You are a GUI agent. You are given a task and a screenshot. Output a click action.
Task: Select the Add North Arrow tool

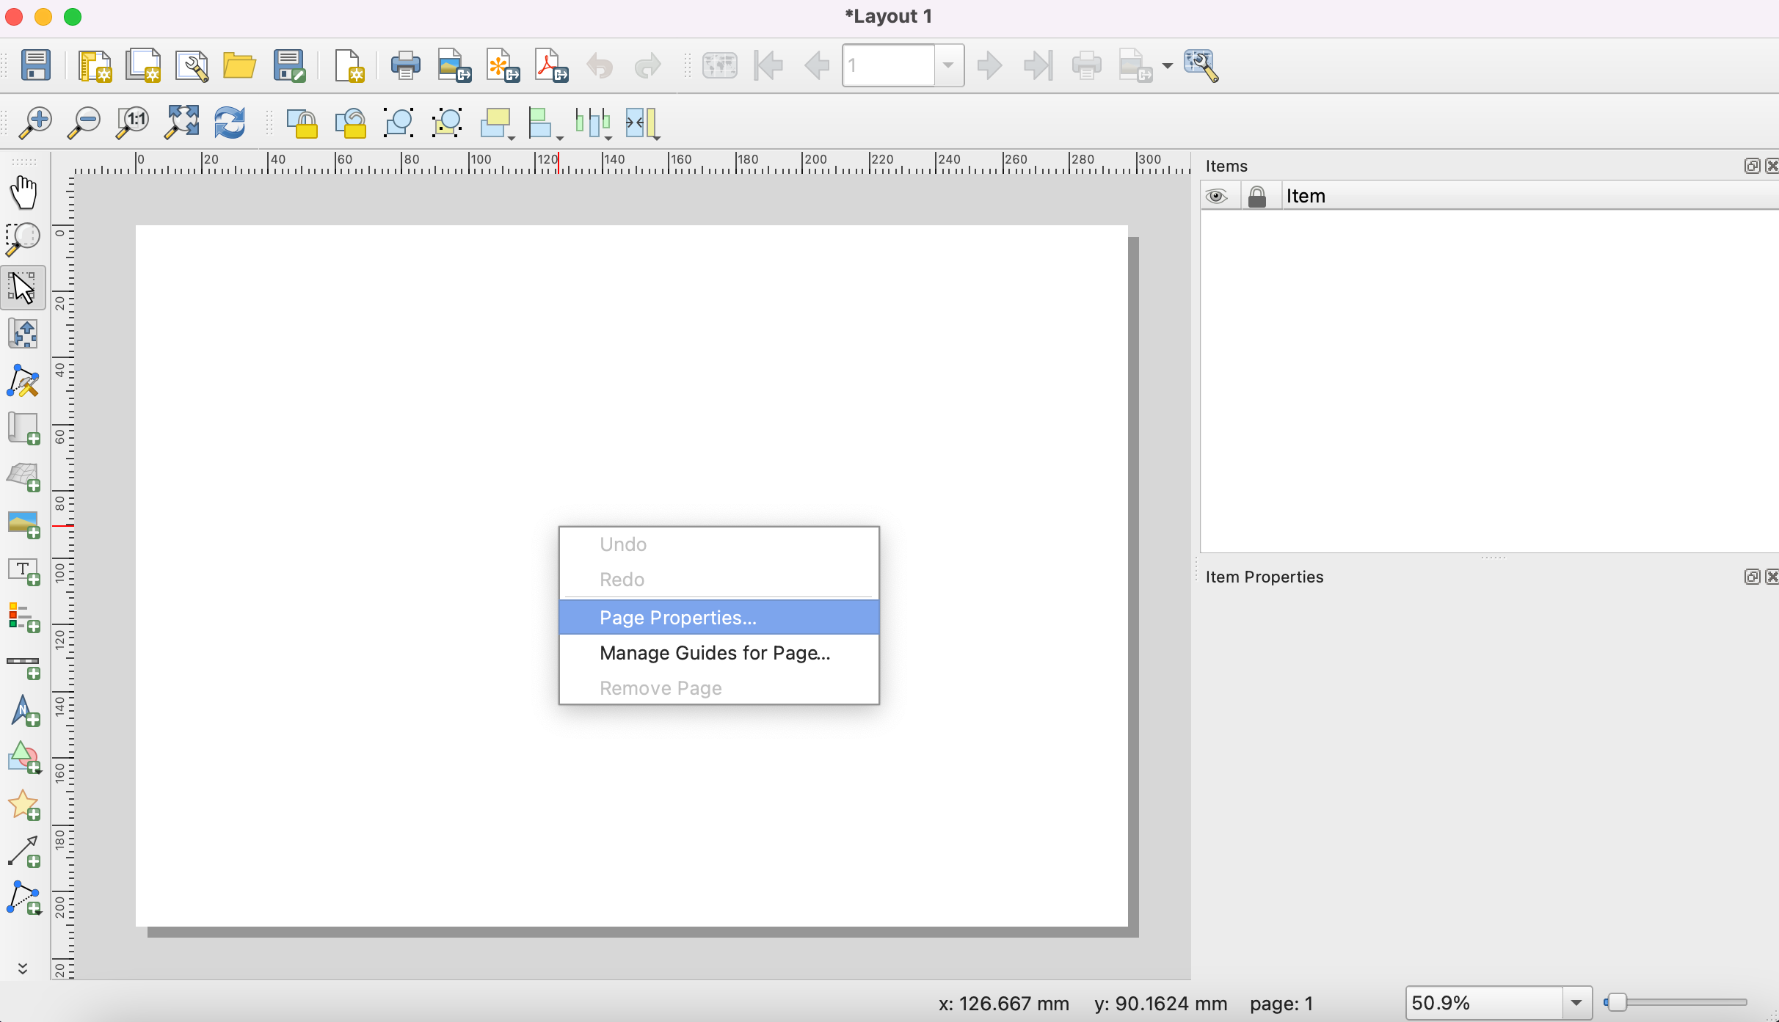[x=23, y=711]
